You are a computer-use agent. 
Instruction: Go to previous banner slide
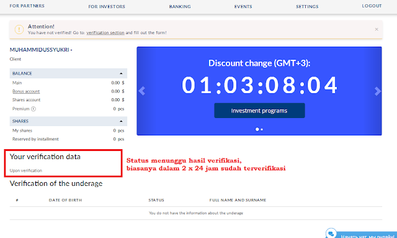142,91
